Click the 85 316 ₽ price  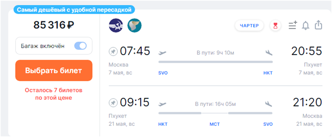[x=54, y=25]
